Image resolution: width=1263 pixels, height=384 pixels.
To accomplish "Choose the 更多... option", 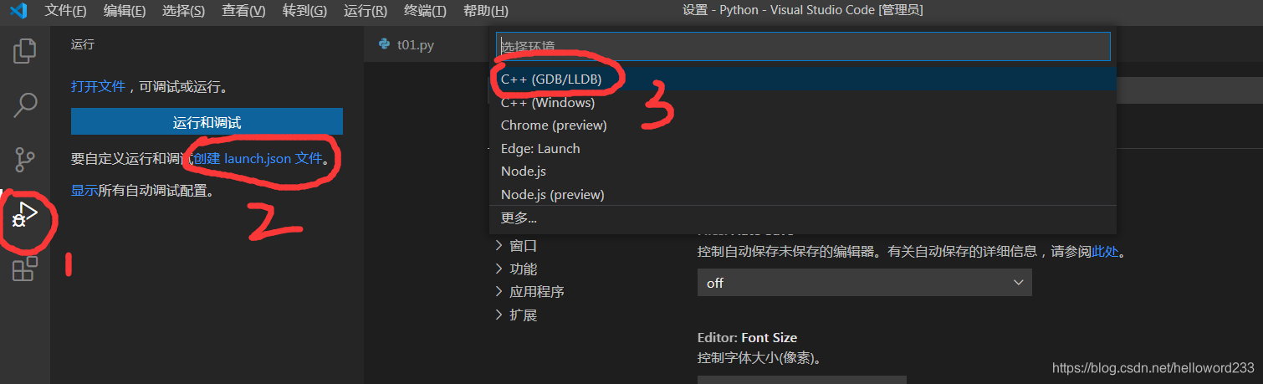I will tap(803, 218).
